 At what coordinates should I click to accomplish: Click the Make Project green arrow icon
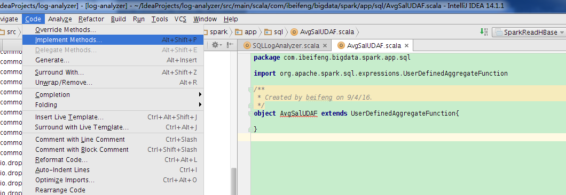(484, 32)
